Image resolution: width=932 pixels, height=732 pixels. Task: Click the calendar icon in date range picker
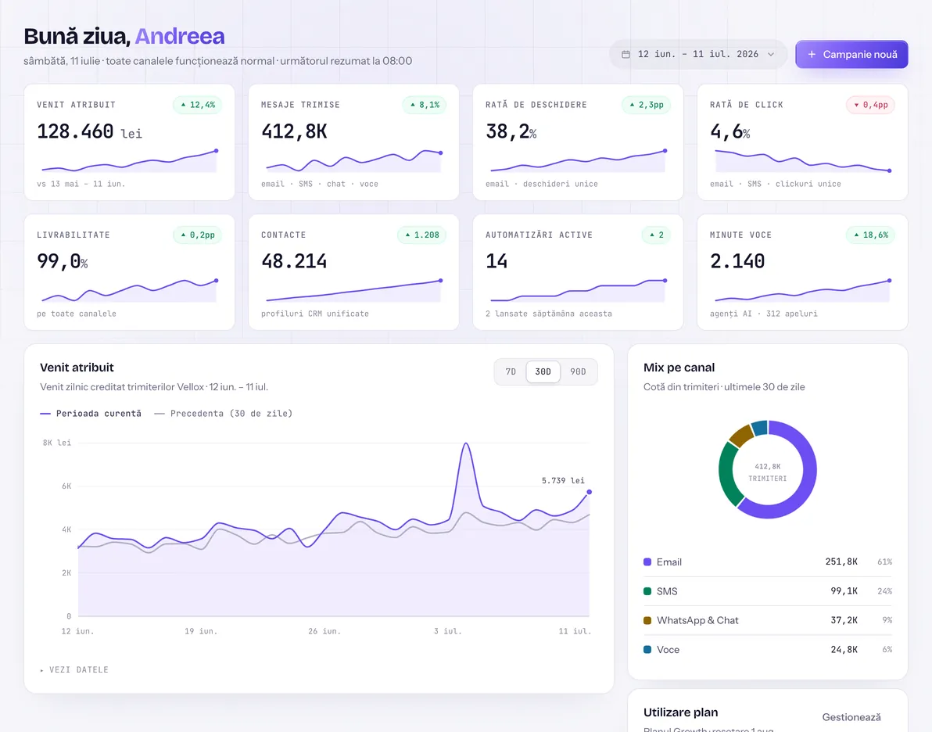(x=626, y=54)
